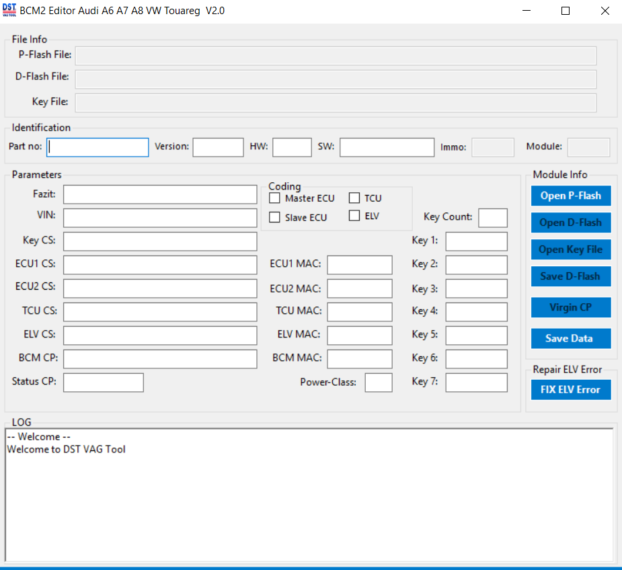Focus the Key 6 input

476,359
